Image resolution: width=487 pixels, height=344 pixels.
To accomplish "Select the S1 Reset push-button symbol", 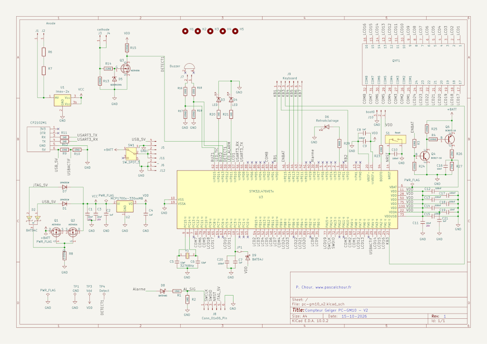I will (x=395, y=139).
